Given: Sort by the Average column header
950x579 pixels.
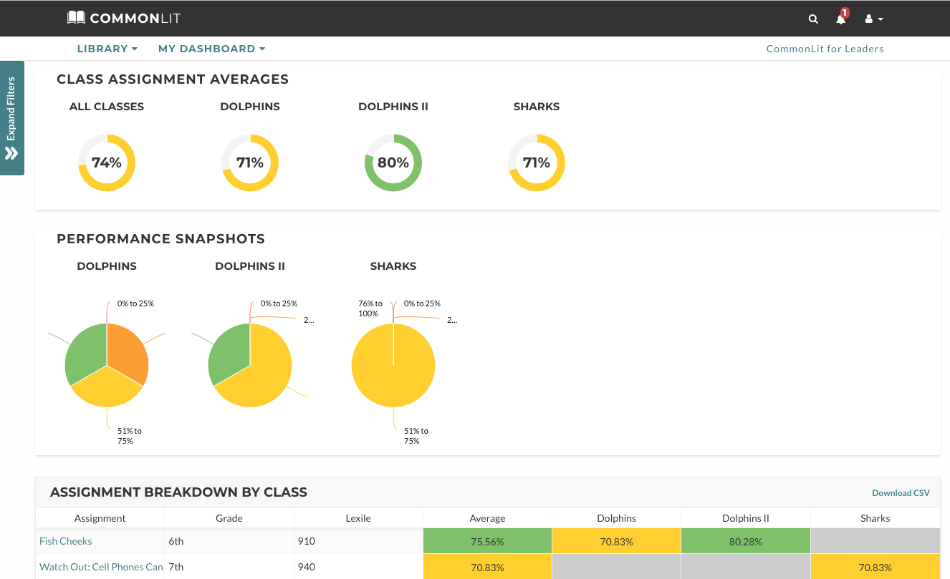Looking at the screenshot, I should click(x=487, y=518).
